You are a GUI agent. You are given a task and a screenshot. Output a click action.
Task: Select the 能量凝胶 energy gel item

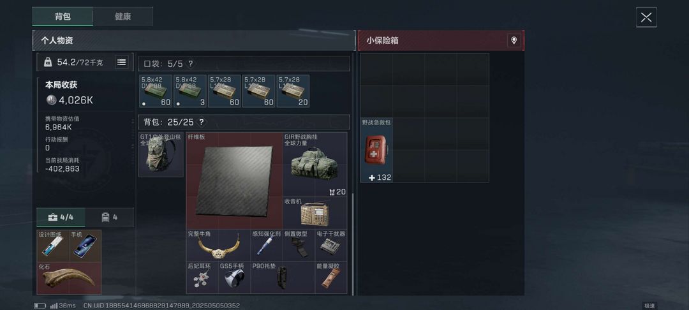[331, 277]
